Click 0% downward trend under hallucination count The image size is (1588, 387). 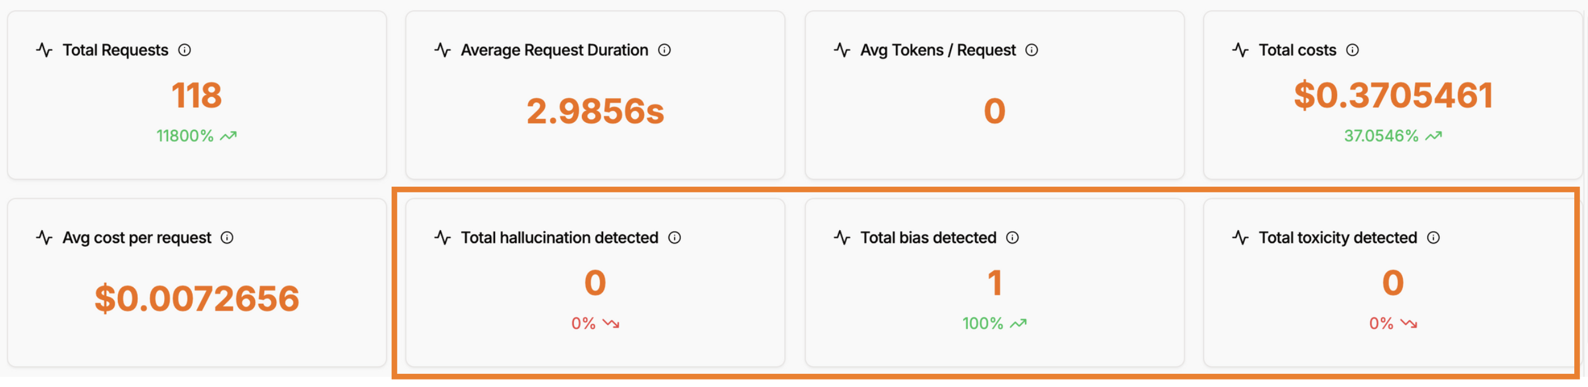pyautogui.click(x=596, y=324)
